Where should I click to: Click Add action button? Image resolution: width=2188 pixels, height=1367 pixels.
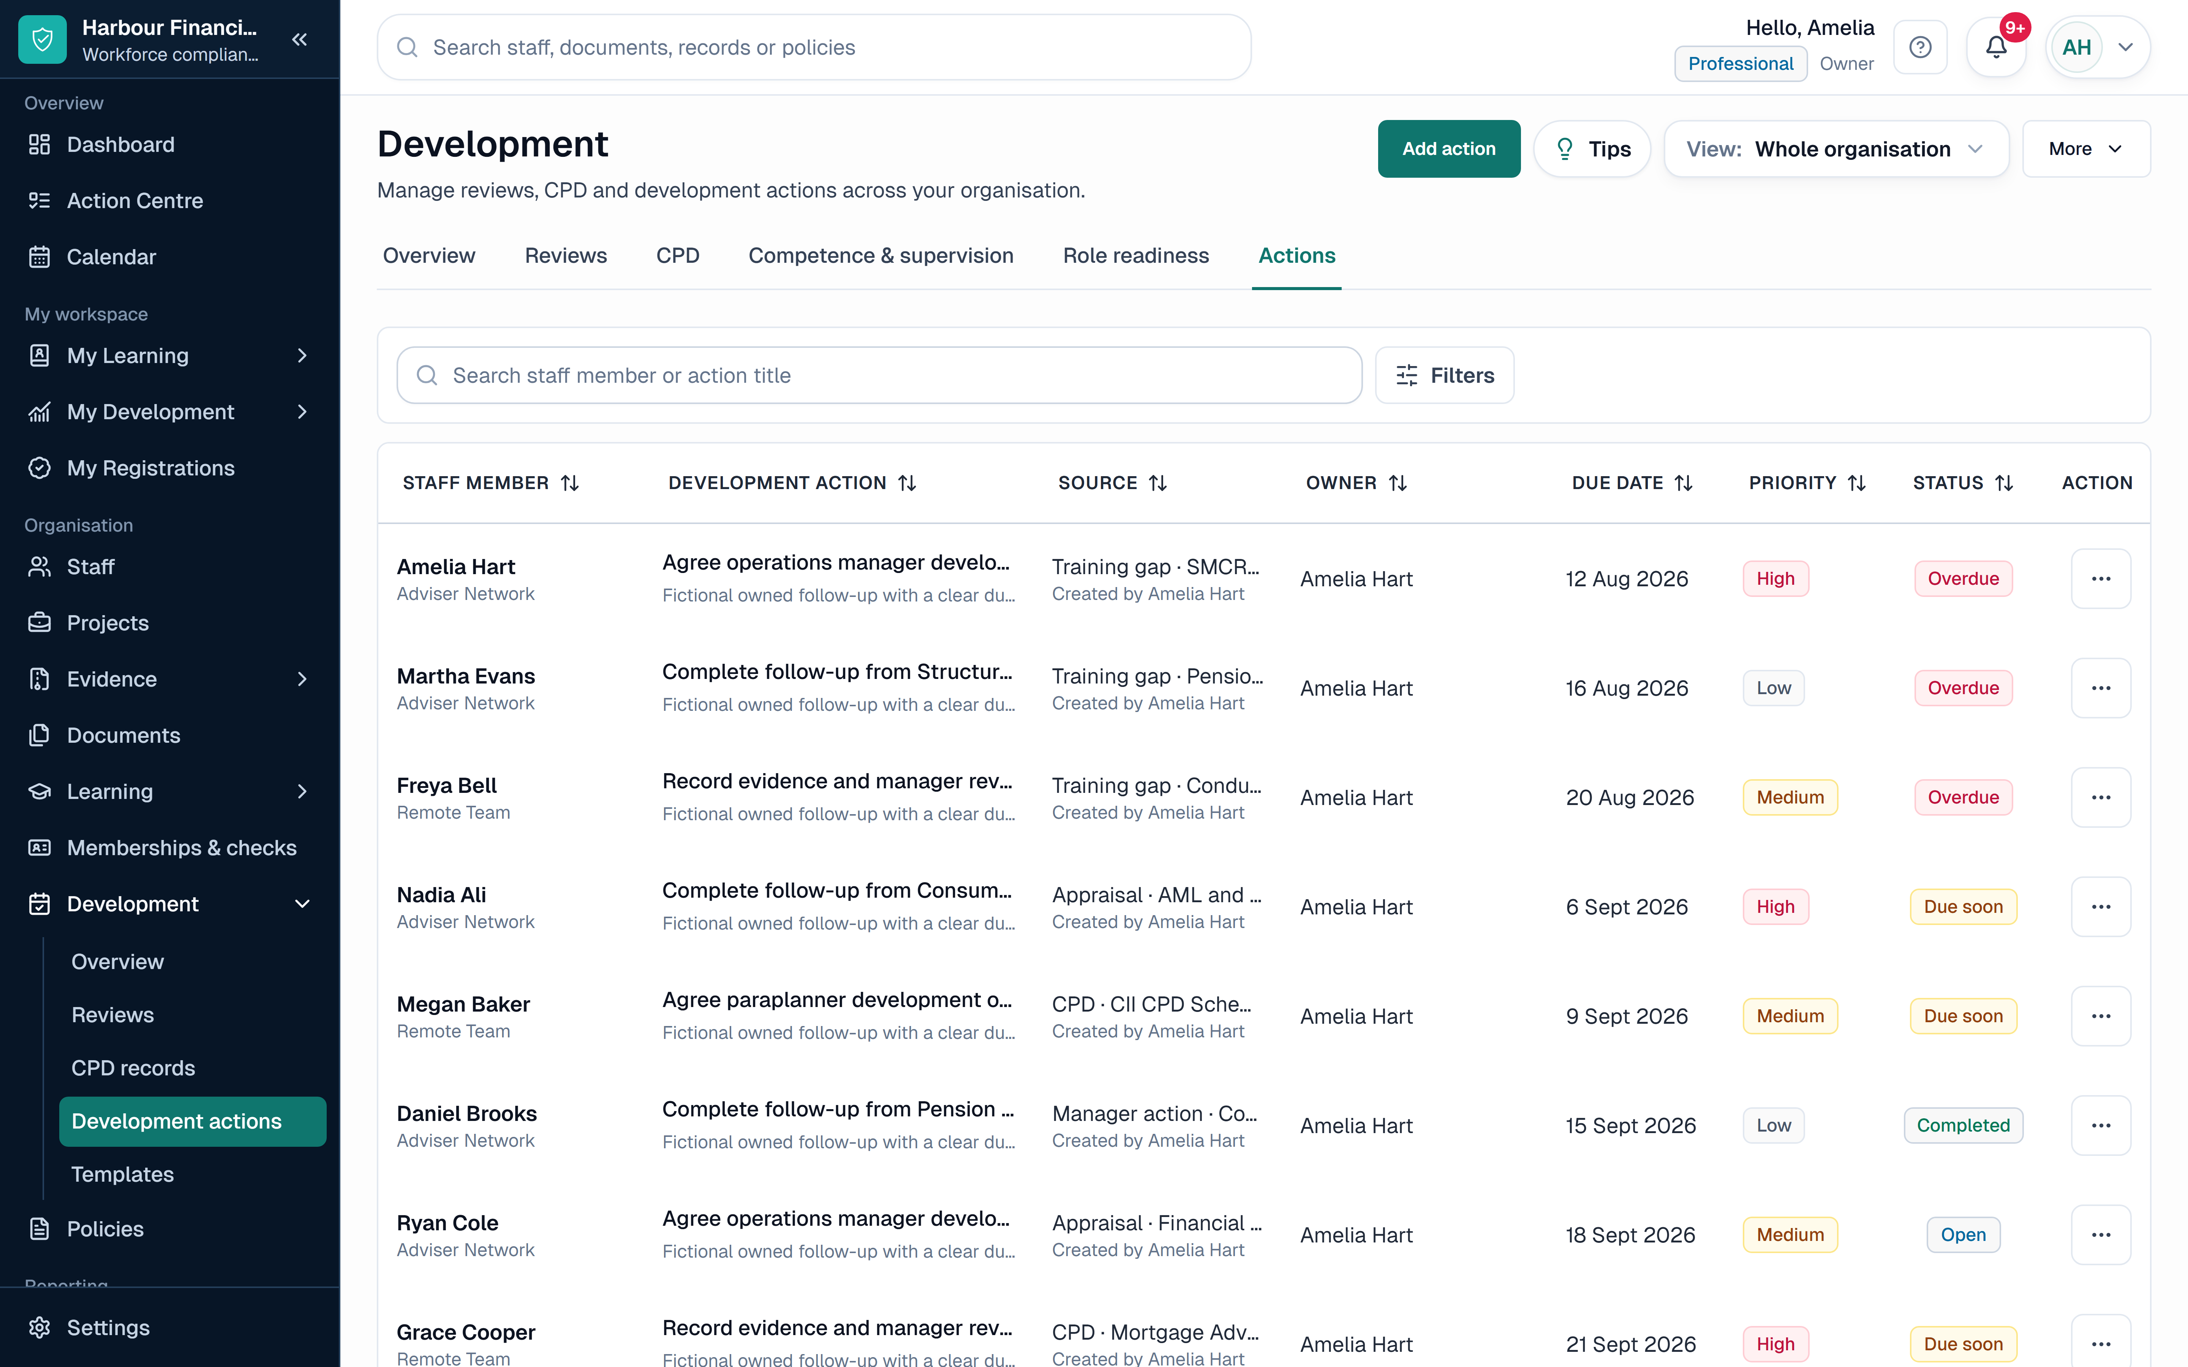[1448, 149]
